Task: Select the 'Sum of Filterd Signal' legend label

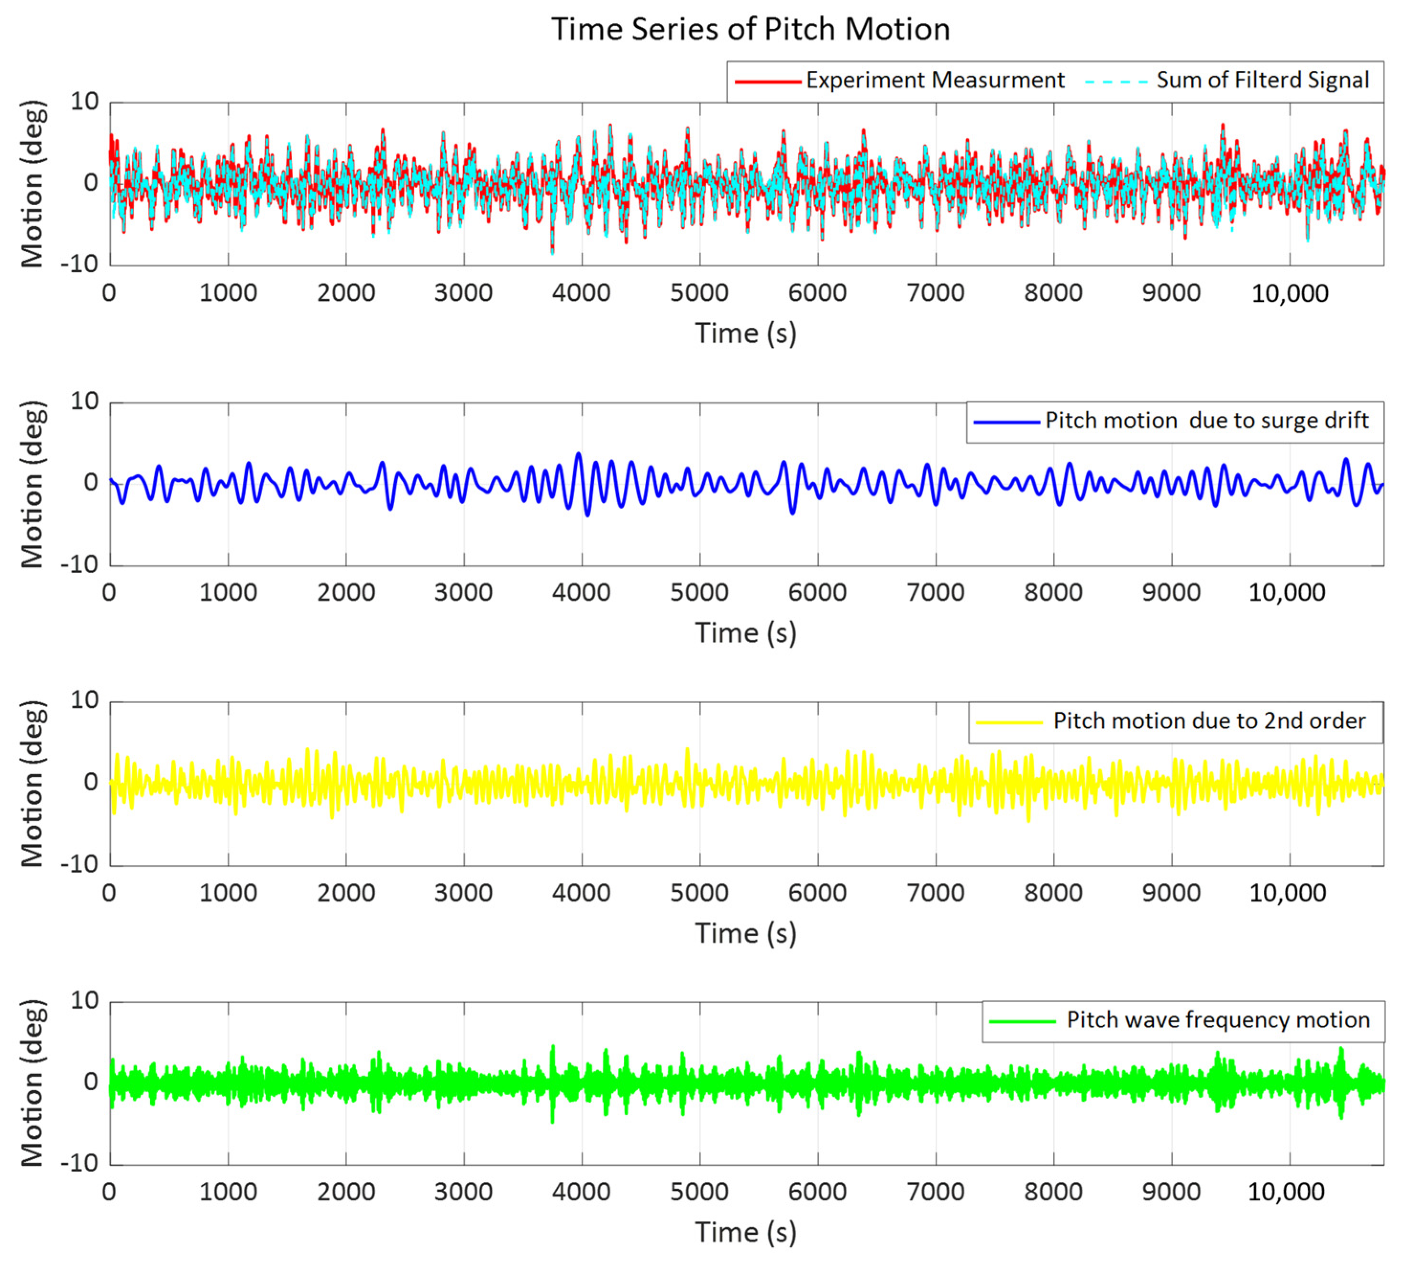Action: [x=1262, y=80]
